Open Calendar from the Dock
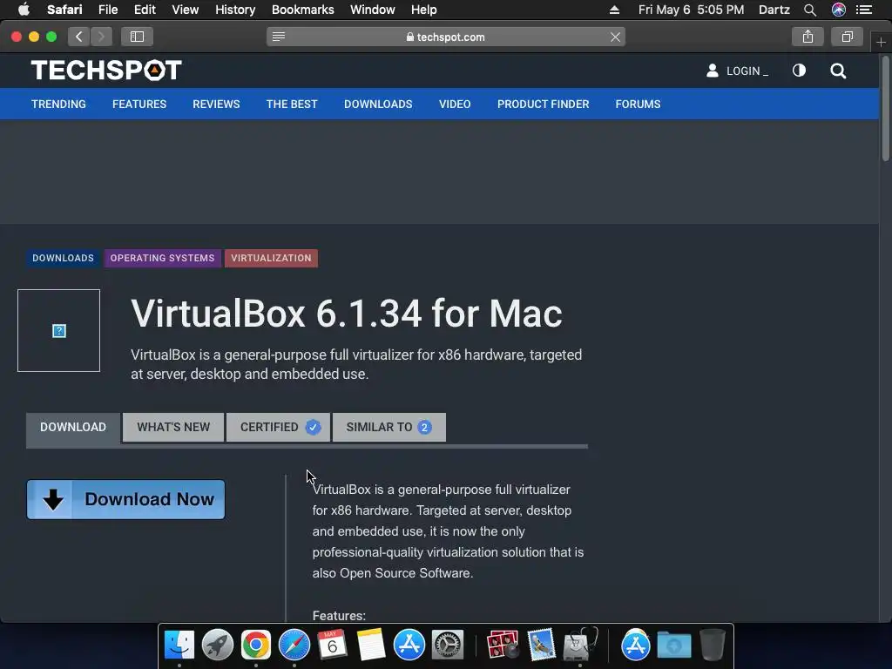This screenshot has width=892, height=669. [332, 645]
